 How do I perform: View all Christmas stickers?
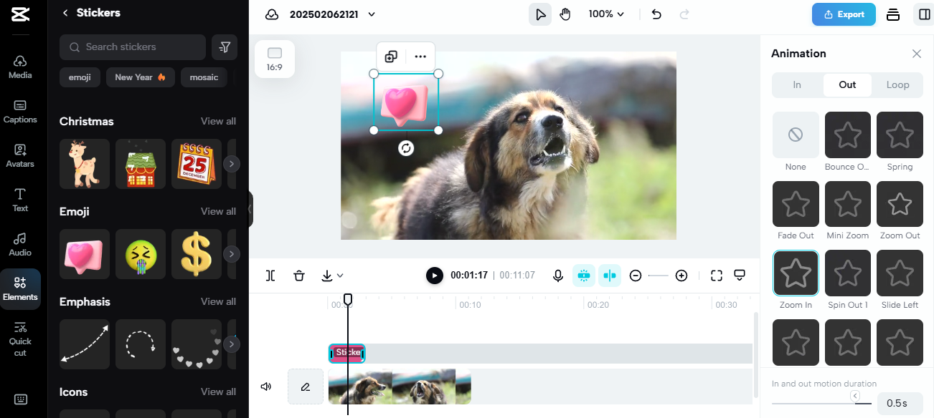pos(218,121)
